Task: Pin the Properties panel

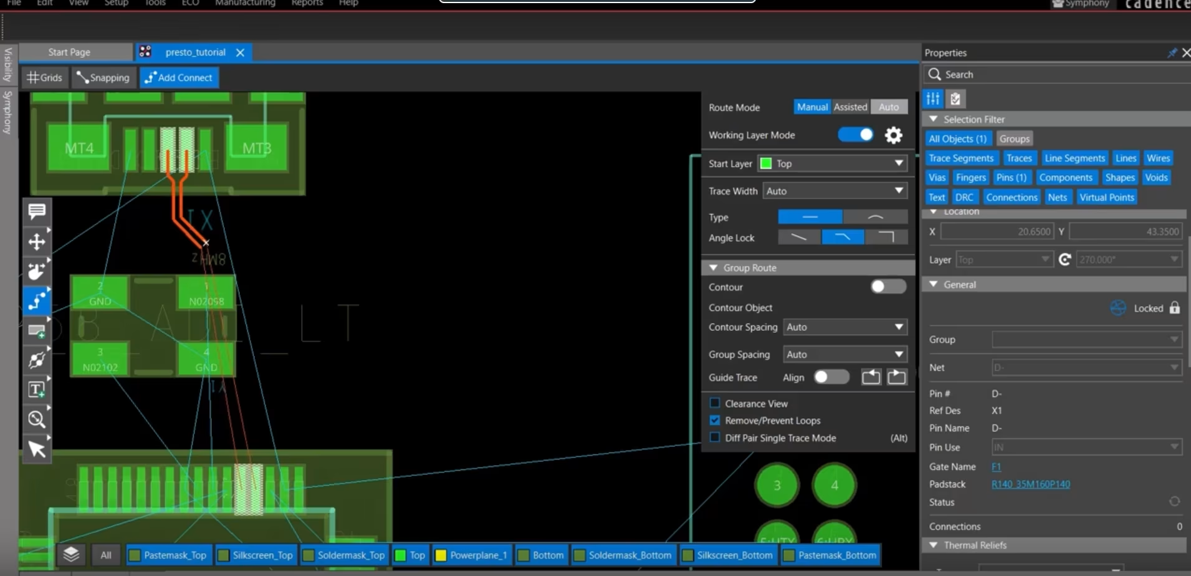Action: (x=1172, y=53)
